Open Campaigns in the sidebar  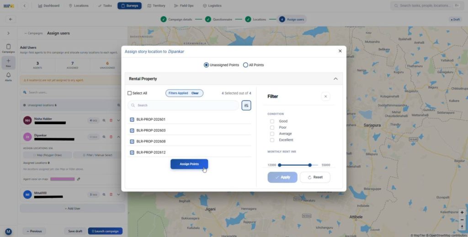pyautogui.click(x=8, y=48)
